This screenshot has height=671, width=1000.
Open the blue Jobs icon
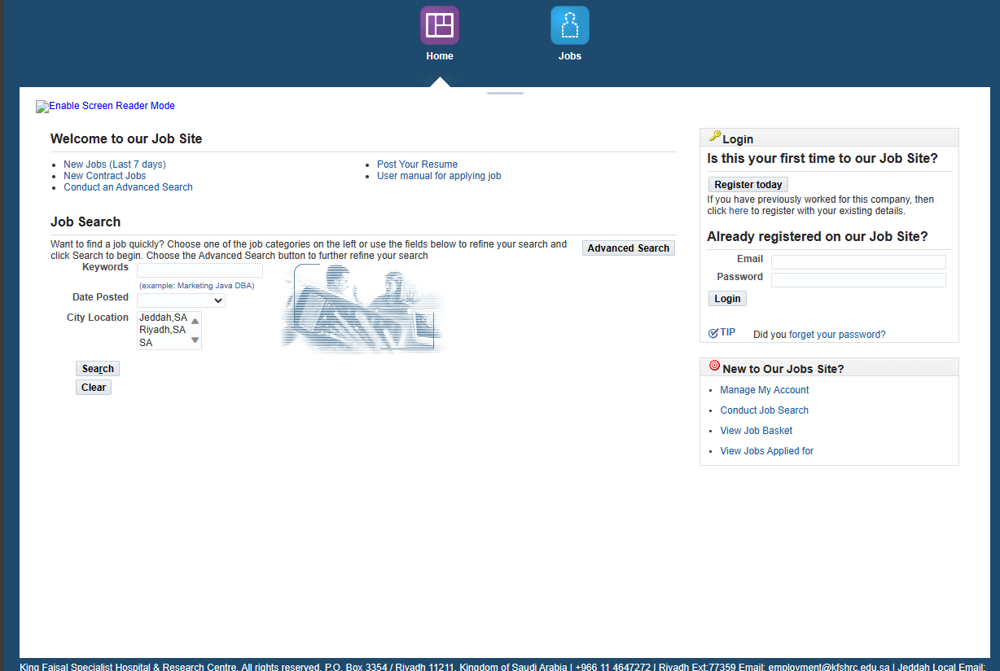click(569, 25)
